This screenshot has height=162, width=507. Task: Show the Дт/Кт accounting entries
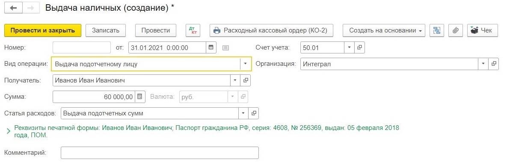[x=193, y=30]
